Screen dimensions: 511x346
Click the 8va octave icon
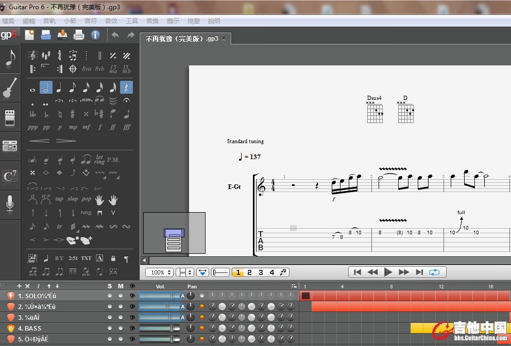tap(86, 68)
